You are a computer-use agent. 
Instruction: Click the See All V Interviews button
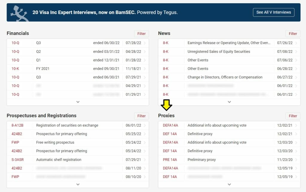point(273,12)
